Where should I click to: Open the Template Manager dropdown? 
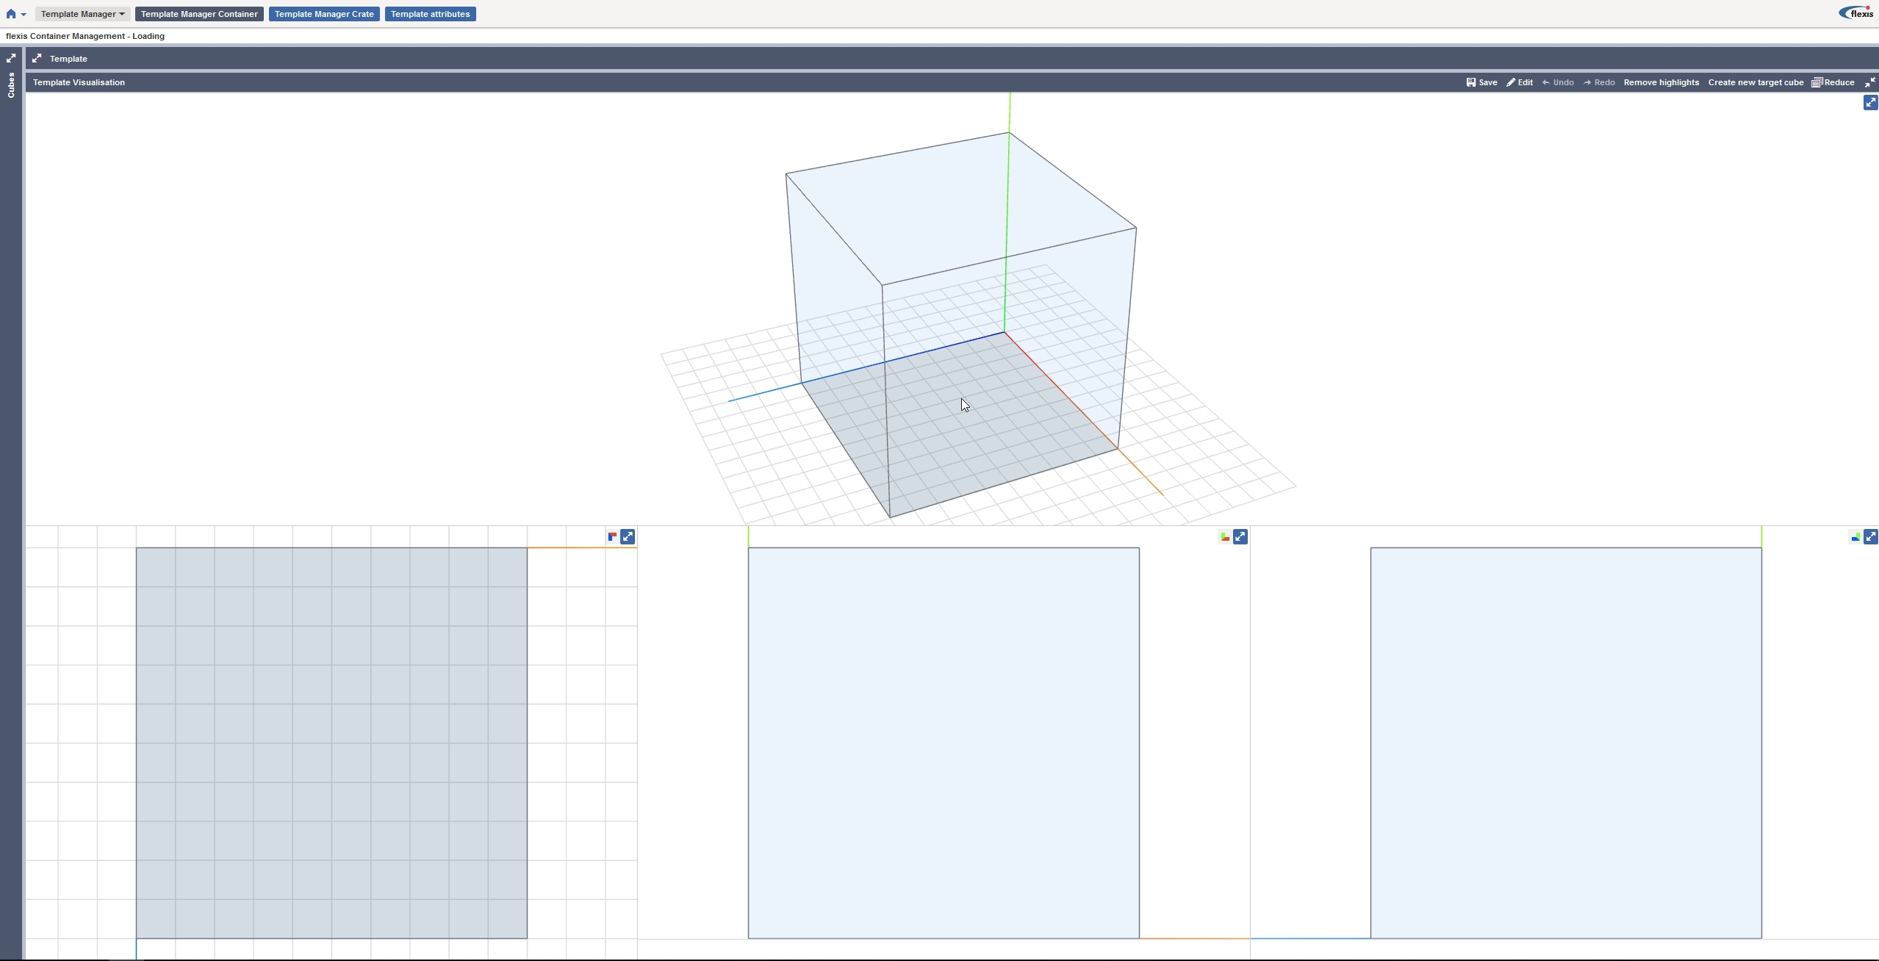coord(82,14)
